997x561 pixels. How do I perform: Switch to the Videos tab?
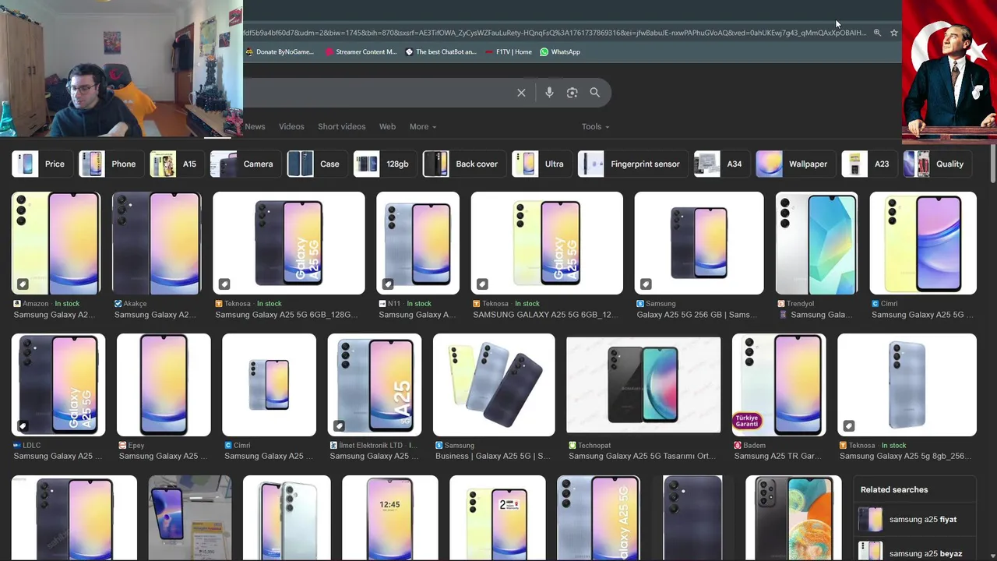point(291,126)
